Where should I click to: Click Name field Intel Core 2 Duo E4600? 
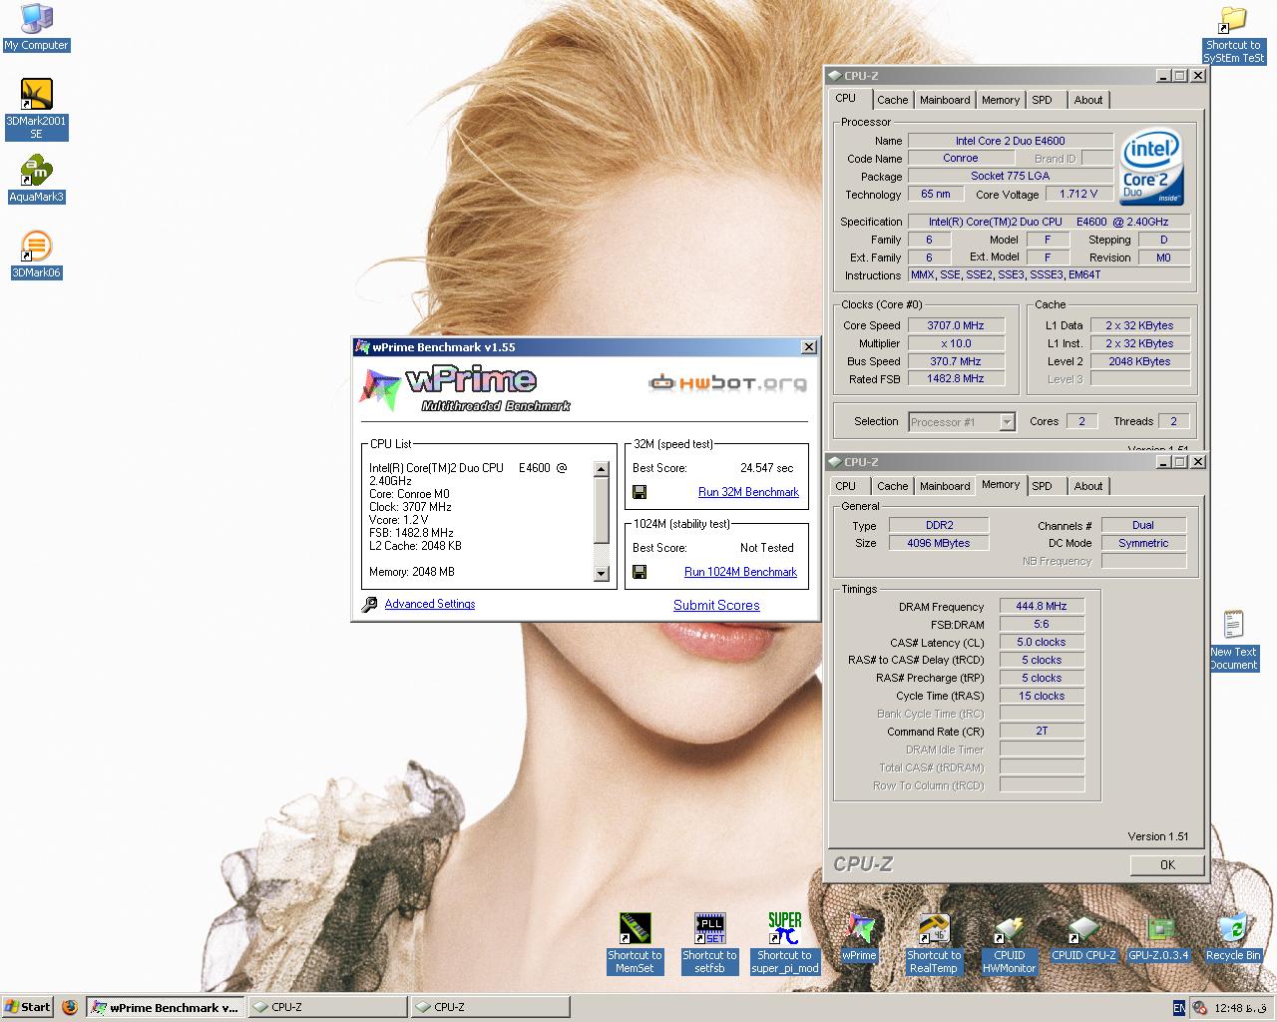point(1010,141)
